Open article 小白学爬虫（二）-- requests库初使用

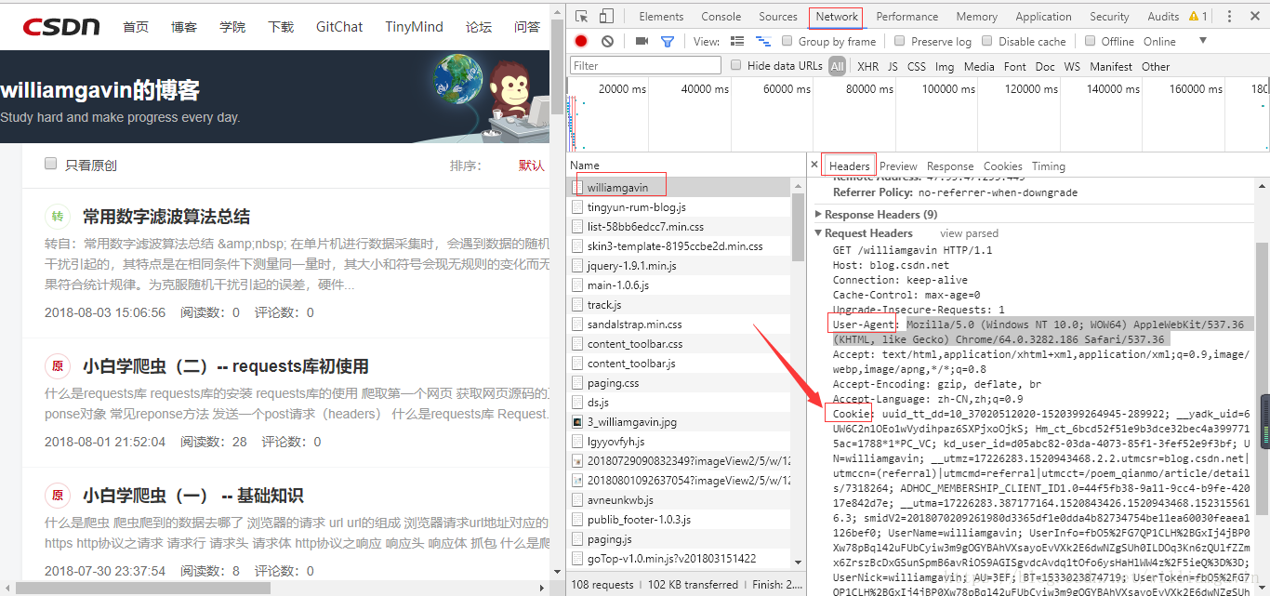click(x=226, y=366)
